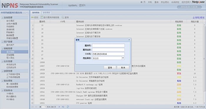The height and width of the screenshot is (109, 206).
Task: Open 纵向报表模板 in the sidebar
Action: (x=12, y=87)
